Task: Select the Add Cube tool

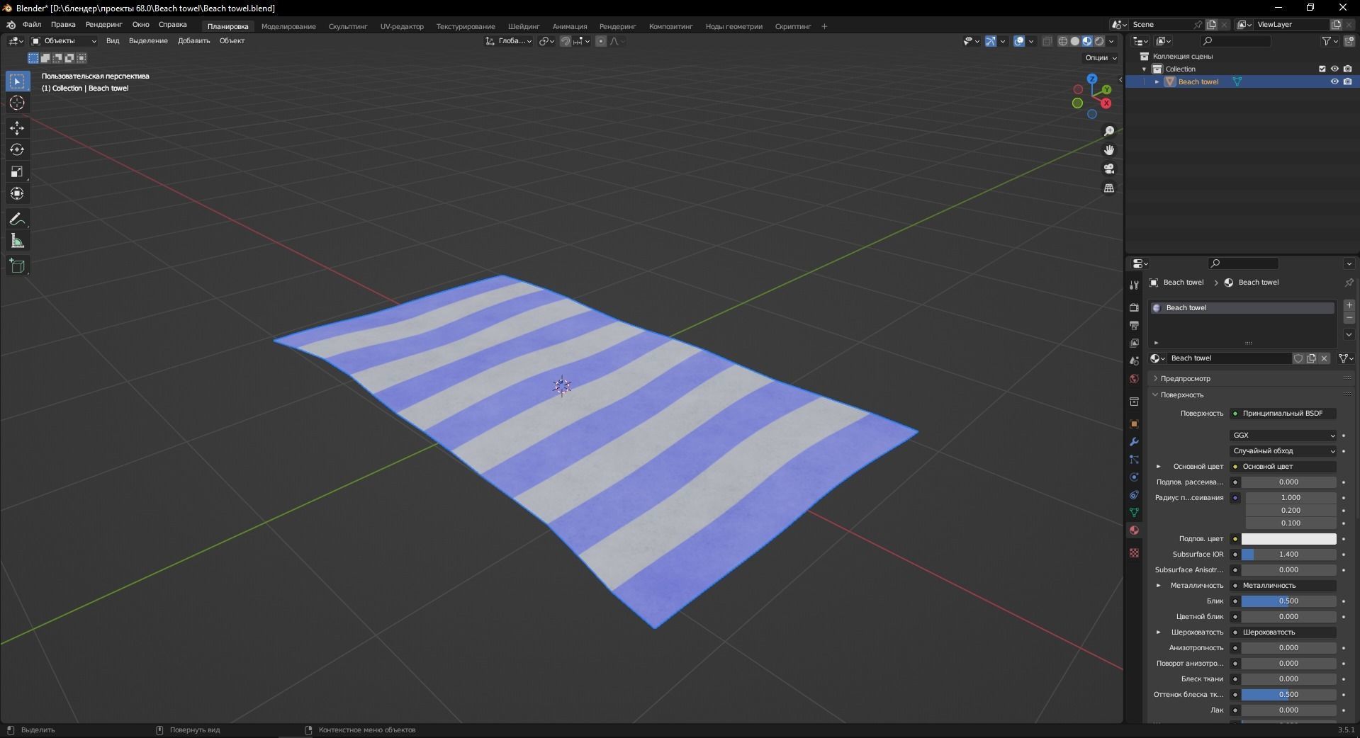Action: [17, 266]
